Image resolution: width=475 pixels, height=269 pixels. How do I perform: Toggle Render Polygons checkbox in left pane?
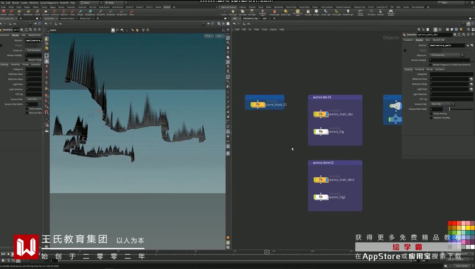click(x=26, y=60)
